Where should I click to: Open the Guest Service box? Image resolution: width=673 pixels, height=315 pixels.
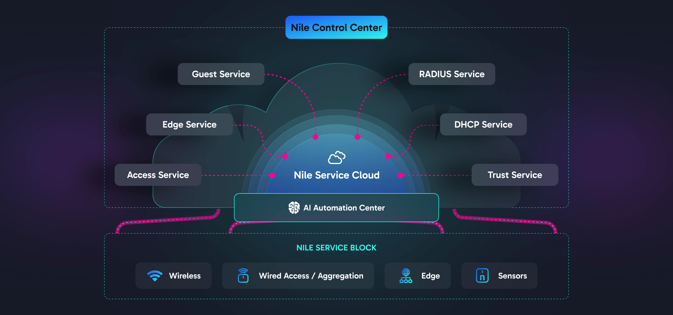[x=221, y=74]
